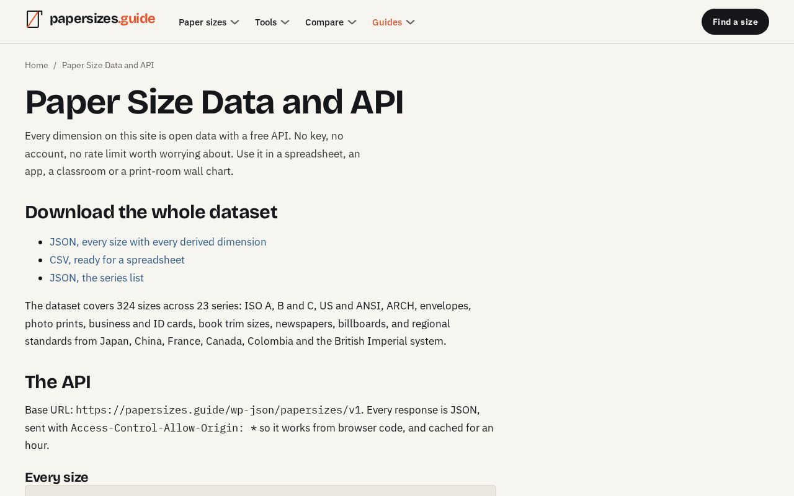
Task: Open the Tools menu label
Action: [x=265, y=22]
